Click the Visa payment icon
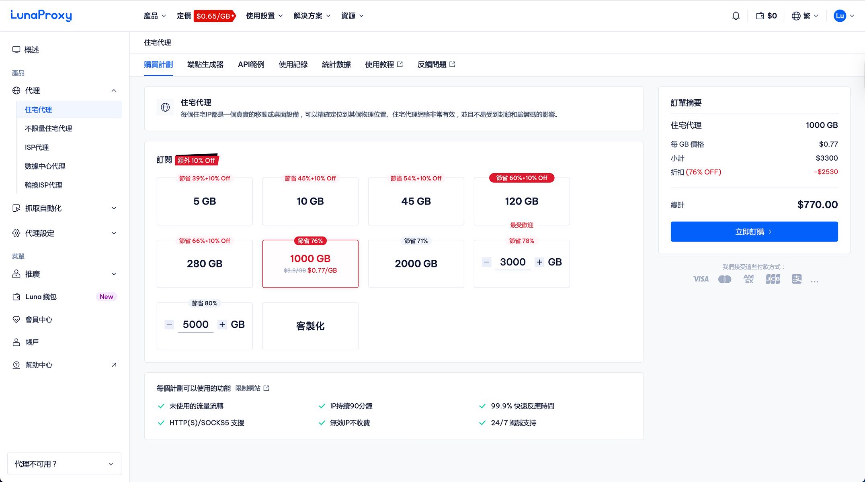 coord(701,279)
